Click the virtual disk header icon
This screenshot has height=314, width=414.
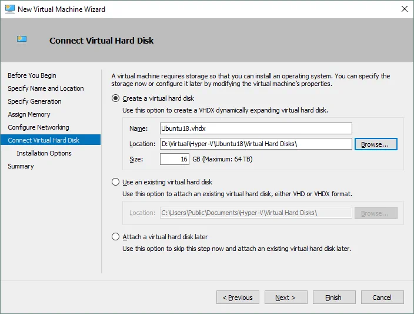[x=22, y=40]
